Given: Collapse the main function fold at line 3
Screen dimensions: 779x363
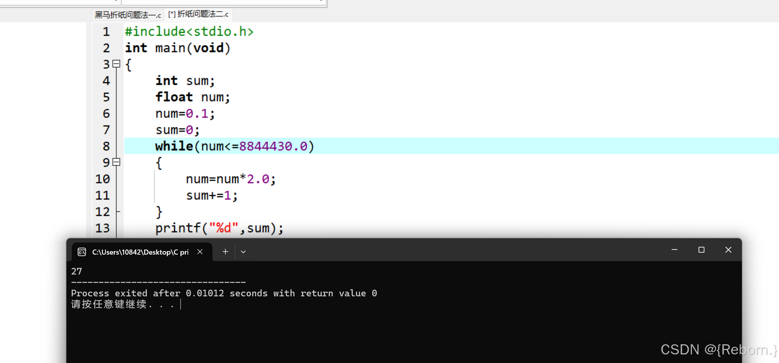Looking at the screenshot, I should coord(116,64).
